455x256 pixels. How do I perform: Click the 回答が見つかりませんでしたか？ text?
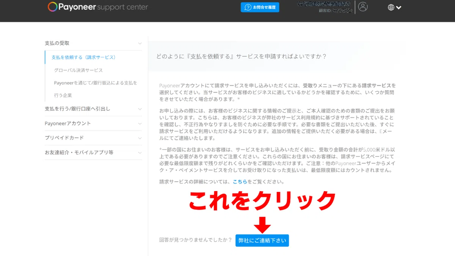point(196,240)
